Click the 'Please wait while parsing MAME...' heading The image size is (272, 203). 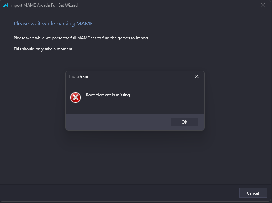pos(55,23)
